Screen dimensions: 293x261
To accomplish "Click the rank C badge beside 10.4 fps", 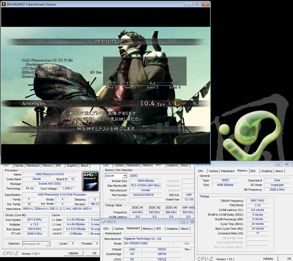I will (x=177, y=103).
